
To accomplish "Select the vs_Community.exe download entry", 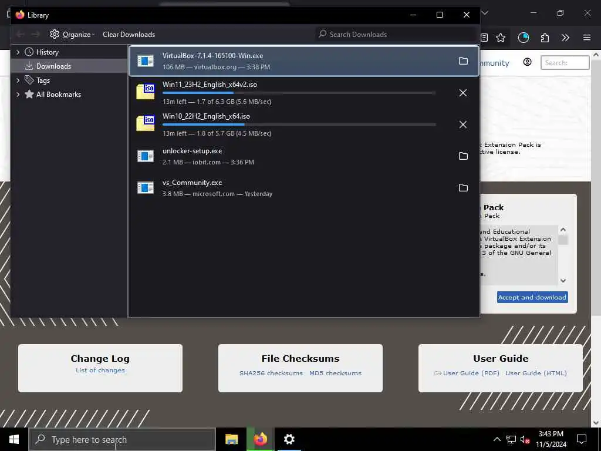I will (303, 188).
